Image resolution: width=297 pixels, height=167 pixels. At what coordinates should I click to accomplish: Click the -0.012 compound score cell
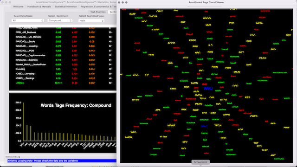[x=92, y=78]
